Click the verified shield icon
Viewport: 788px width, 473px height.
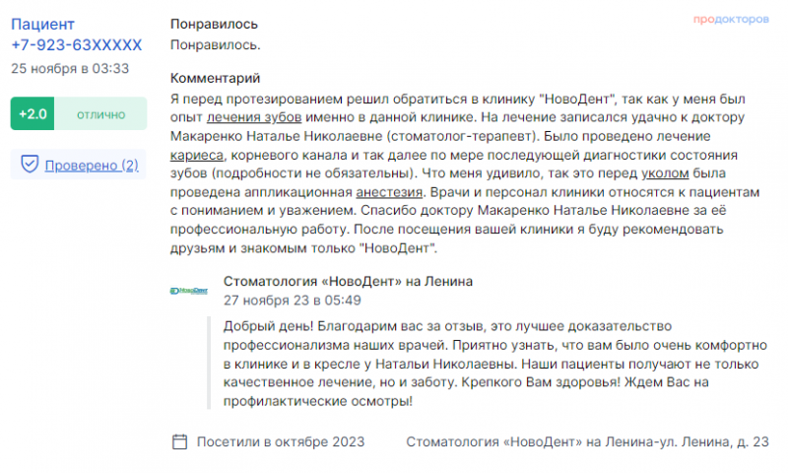click(x=30, y=164)
